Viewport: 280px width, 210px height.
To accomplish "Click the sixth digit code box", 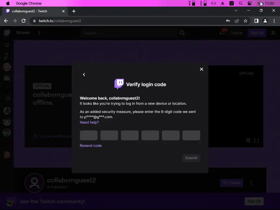I will [x=191, y=135].
